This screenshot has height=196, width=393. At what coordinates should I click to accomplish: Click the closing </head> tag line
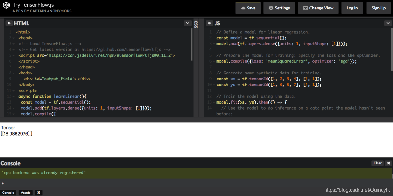[27, 67]
